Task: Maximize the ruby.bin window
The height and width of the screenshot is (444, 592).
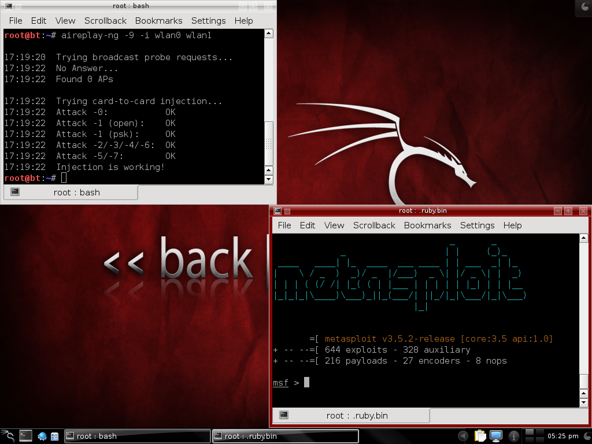Action: pyautogui.click(x=568, y=211)
